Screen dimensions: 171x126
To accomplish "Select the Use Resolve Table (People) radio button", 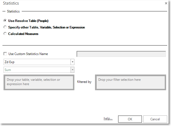I will [5, 21].
